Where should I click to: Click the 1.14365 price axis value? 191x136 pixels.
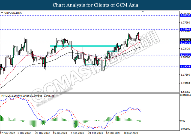point(185,92)
